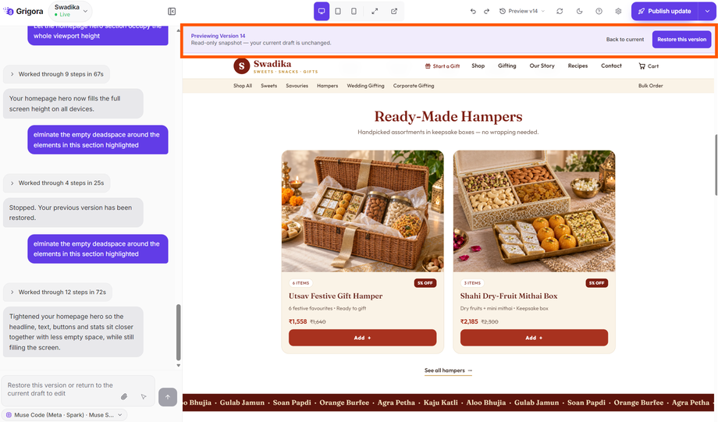Switch to mobile preview mode
This screenshot has height=422, width=718.
(x=354, y=12)
